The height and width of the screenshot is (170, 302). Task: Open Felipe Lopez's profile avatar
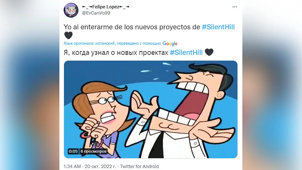click(71, 10)
